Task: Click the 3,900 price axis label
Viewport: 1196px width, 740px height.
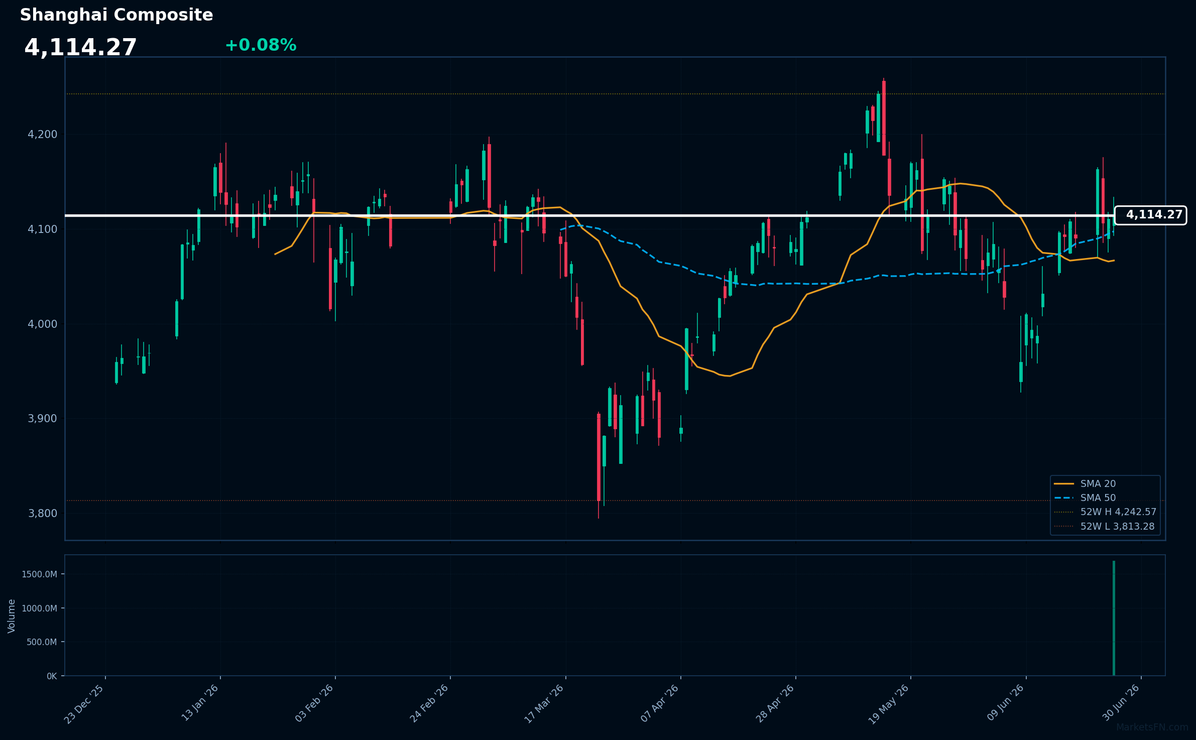Action: [43, 419]
